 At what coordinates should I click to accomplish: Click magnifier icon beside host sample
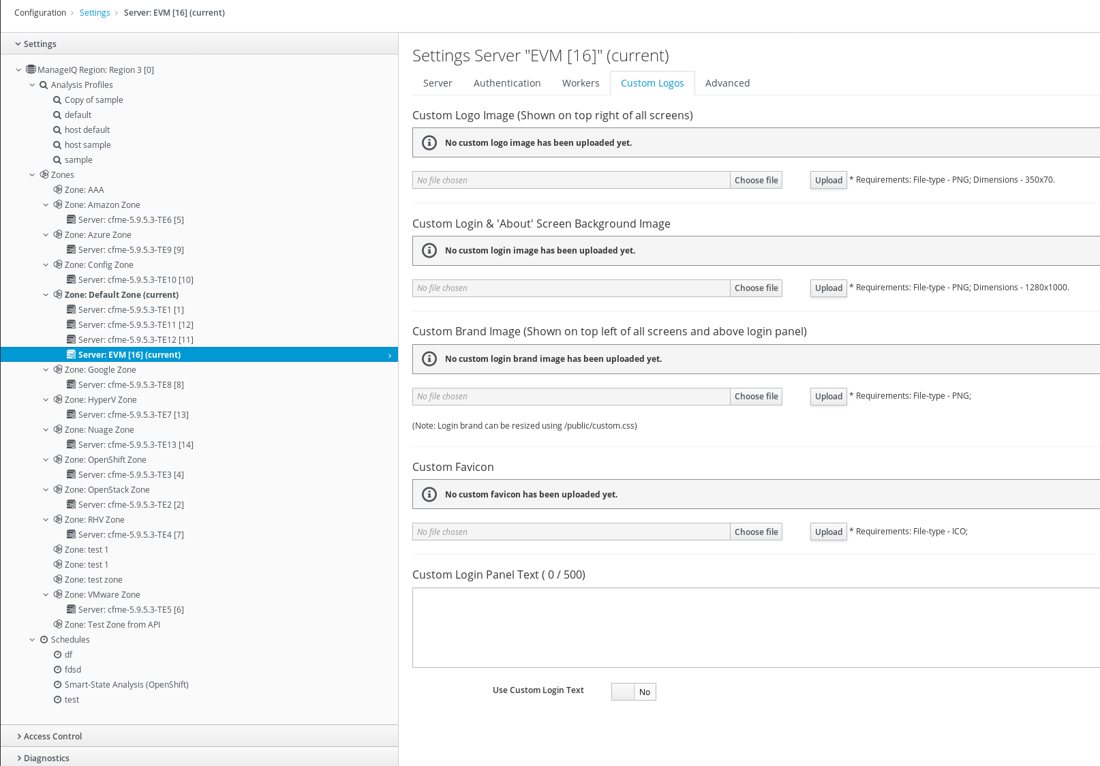[x=57, y=145]
